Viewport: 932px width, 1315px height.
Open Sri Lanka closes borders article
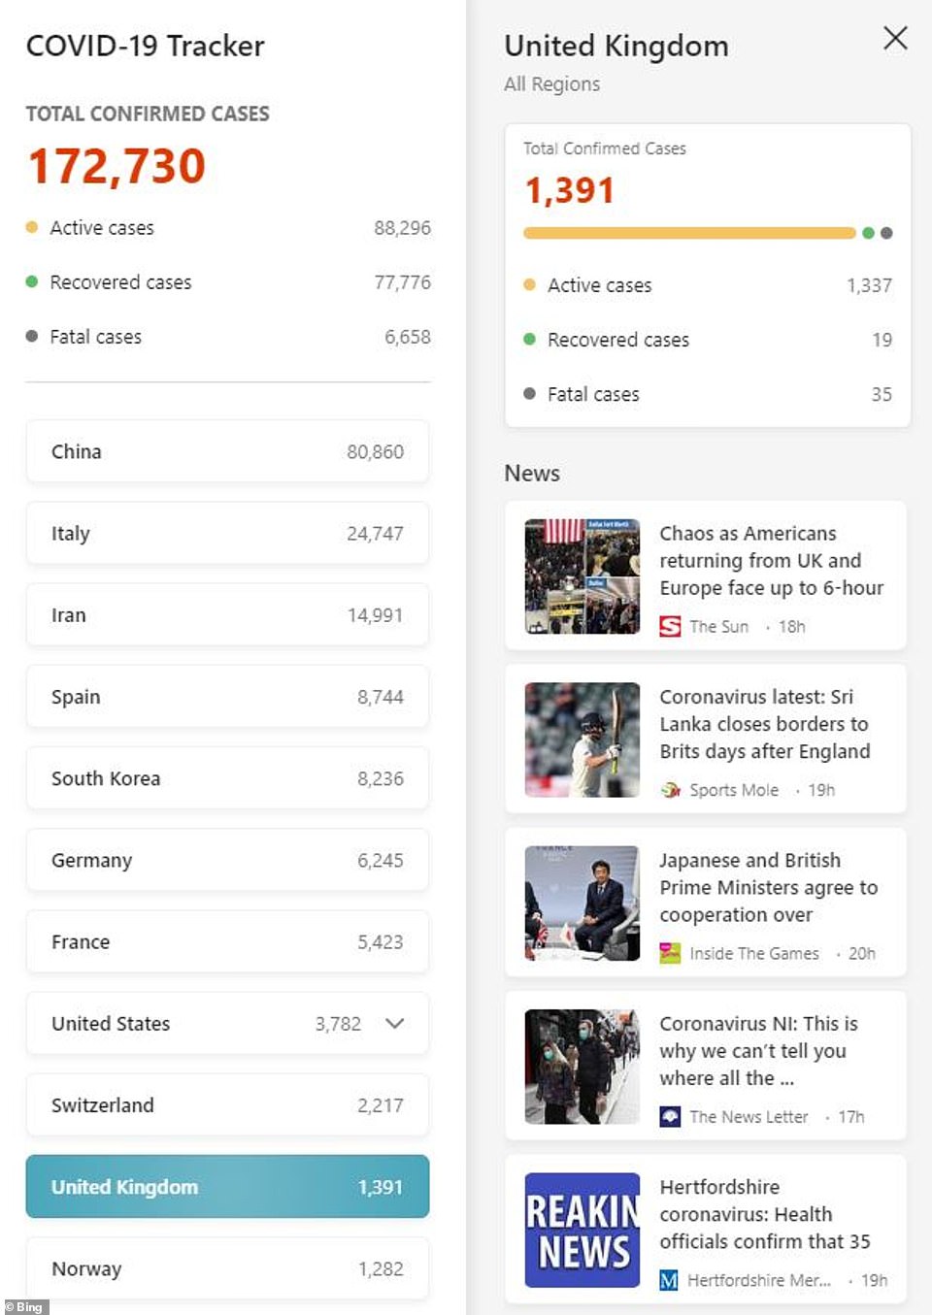pyautogui.click(x=764, y=724)
